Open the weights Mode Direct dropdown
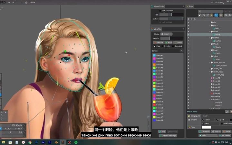Image resolution: width=232 pixels, height=145 pixels. (x=166, y=34)
